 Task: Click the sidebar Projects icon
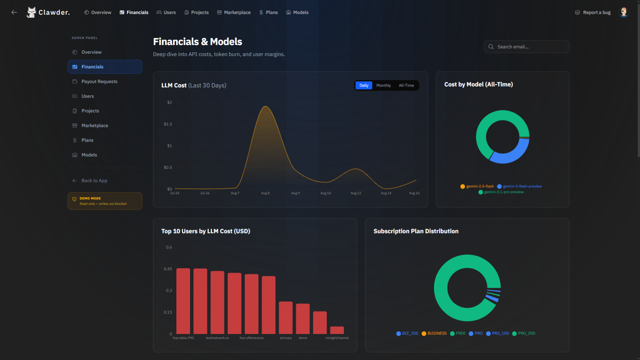click(x=75, y=111)
